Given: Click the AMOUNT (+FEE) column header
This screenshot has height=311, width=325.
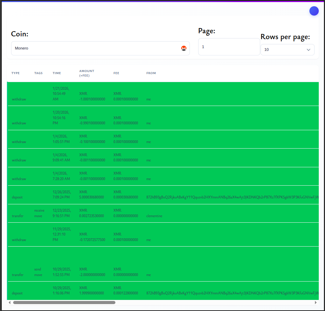Looking at the screenshot, I should tap(87, 73).
